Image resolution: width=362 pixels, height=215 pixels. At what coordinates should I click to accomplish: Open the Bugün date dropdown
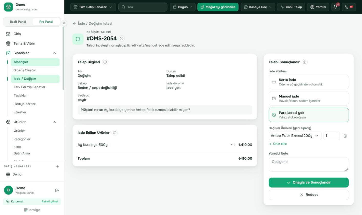pyautogui.click(x=183, y=7)
